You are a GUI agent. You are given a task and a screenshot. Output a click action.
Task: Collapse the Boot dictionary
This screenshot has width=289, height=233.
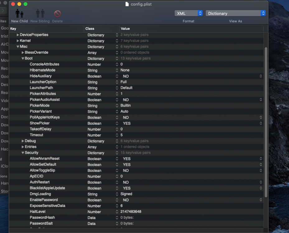click(x=23, y=58)
